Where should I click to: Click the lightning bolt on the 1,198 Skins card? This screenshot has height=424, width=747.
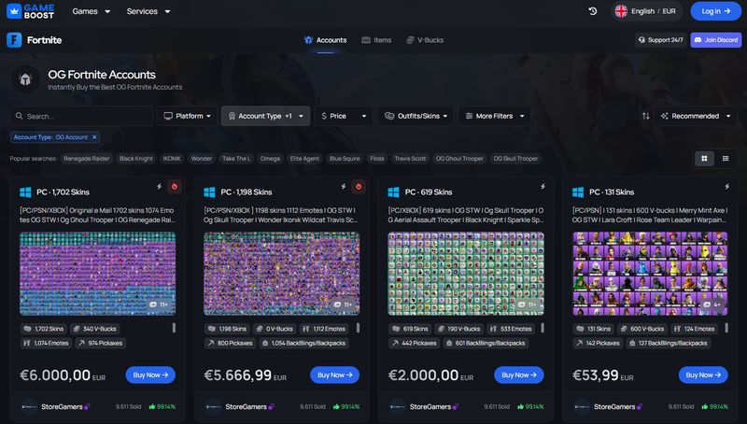343,187
